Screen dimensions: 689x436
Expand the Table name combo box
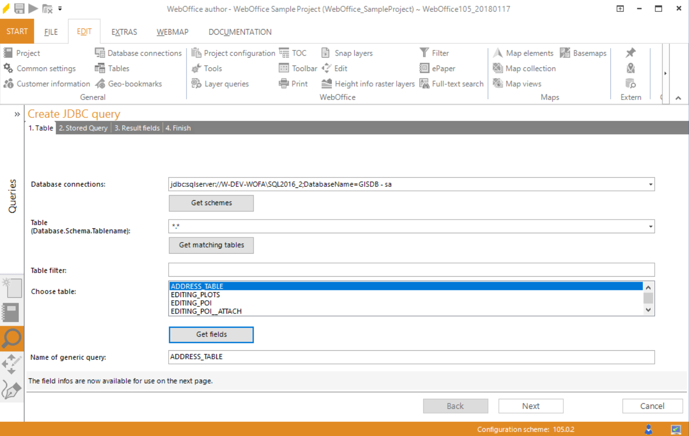(x=650, y=226)
